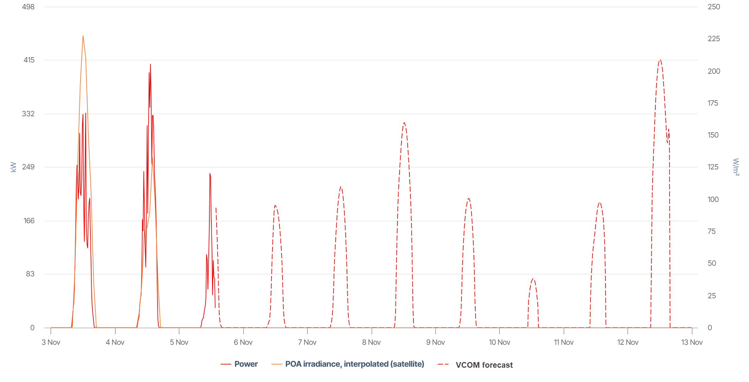Click the 6 Nov forecast peak
Viewport: 749px width, 382px height.
tap(275, 206)
